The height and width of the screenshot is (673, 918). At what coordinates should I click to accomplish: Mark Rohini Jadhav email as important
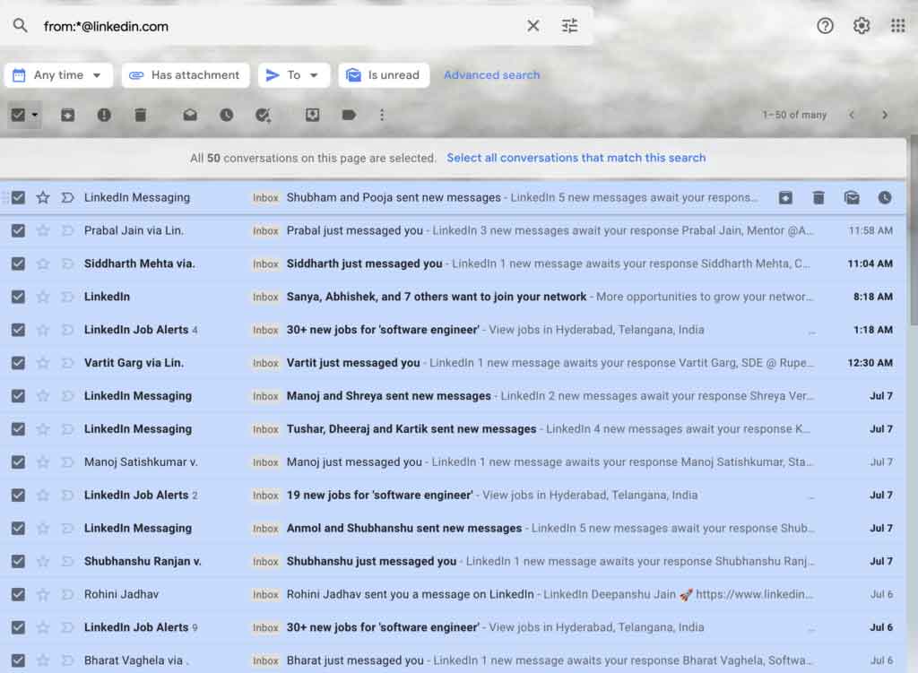67,594
